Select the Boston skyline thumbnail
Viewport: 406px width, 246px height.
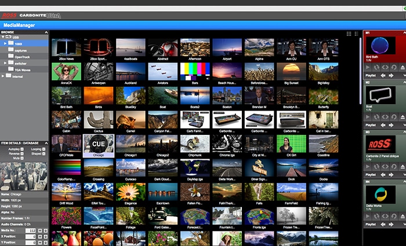(227, 96)
